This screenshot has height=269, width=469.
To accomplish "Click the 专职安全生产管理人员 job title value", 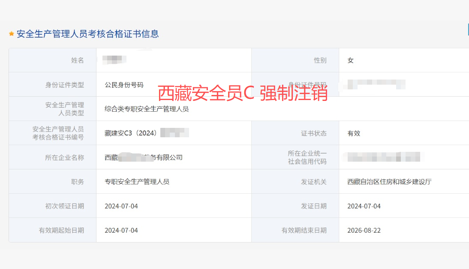I will (137, 182).
